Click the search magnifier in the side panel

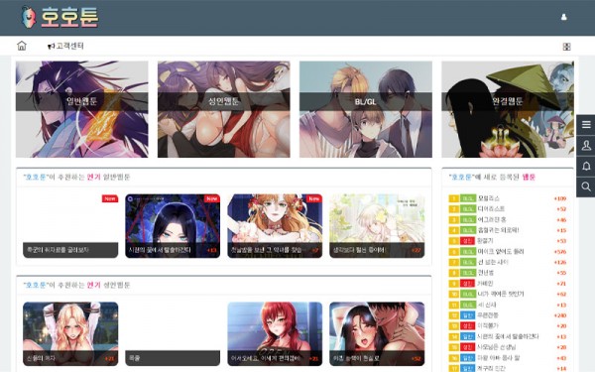pyautogui.click(x=586, y=186)
